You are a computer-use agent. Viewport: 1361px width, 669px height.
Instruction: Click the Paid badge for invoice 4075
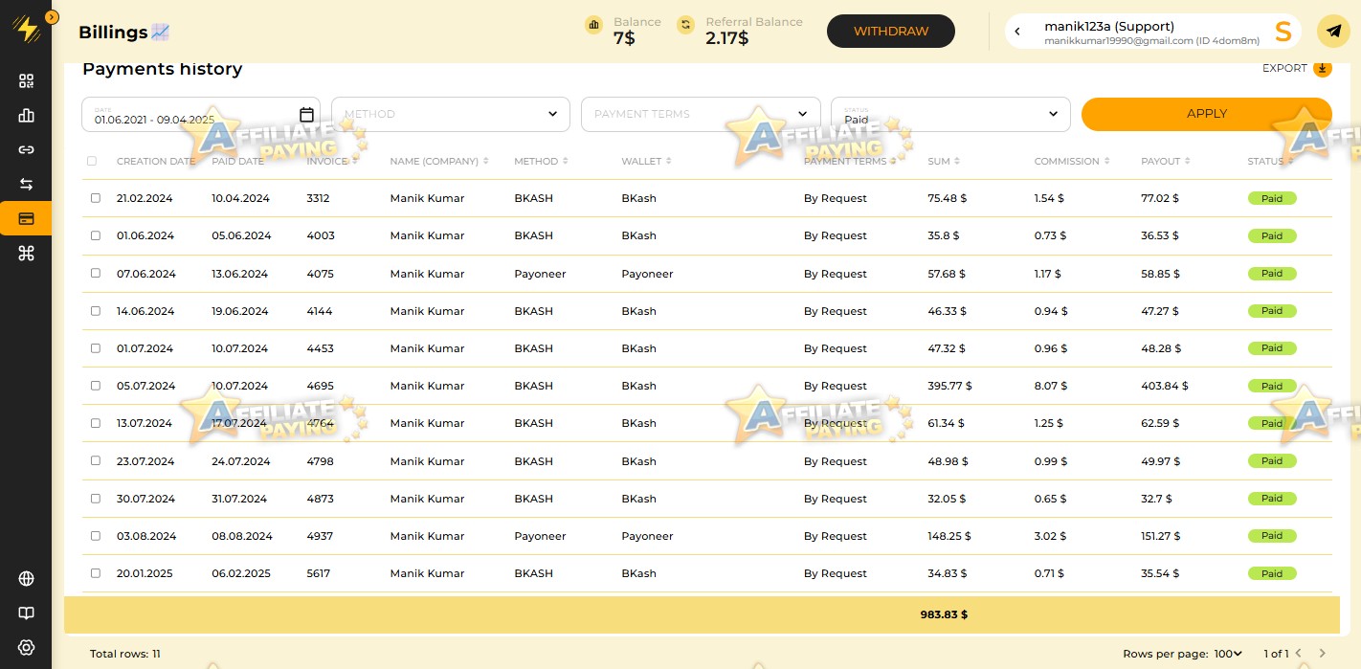(x=1272, y=274)
